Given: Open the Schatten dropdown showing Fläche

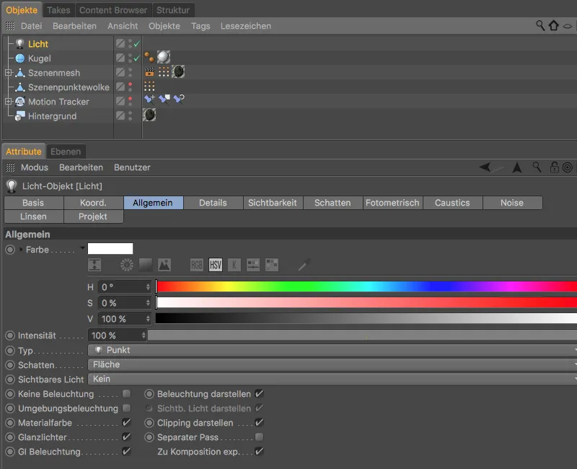Looking at the screenshot, I should tap(332, 364).
